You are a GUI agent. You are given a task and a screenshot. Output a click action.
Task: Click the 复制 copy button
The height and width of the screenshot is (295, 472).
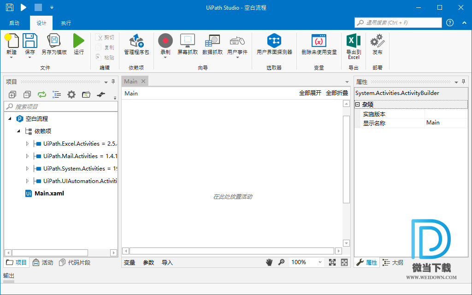[105, 47]
